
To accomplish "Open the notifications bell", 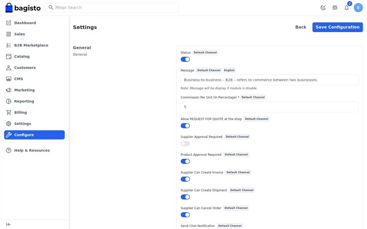I will tap(347, 8).
